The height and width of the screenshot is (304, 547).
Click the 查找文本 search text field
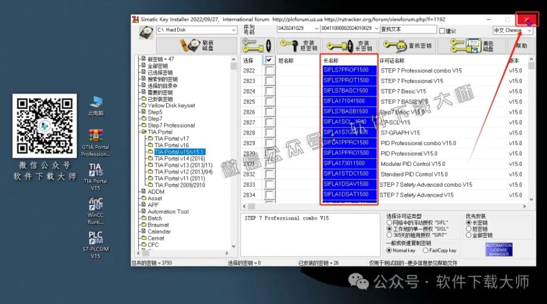[x=408, y=29]
